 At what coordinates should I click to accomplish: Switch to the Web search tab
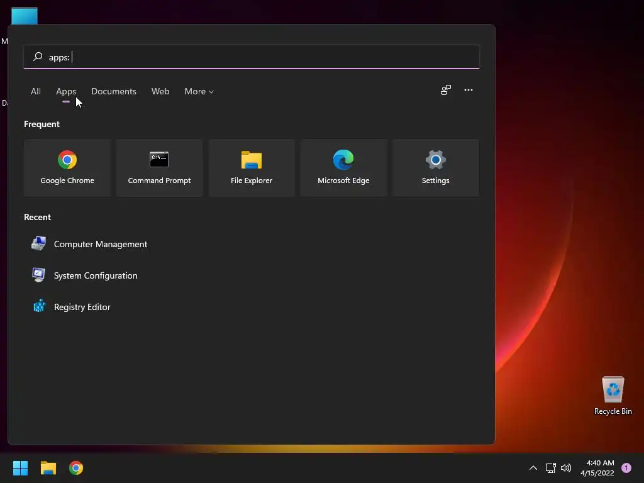160,91
